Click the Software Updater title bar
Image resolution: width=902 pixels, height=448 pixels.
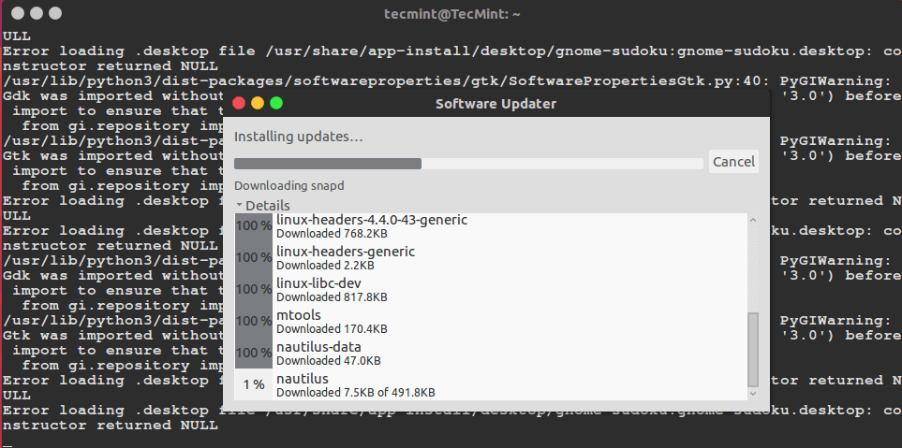pyautogui.click(x=496, y=103)
